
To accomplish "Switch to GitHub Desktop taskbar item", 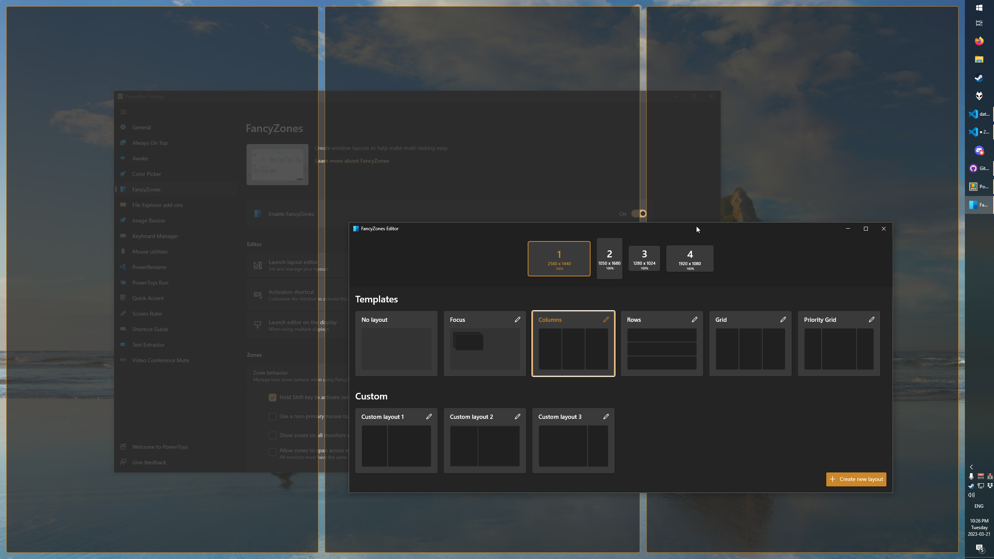I will [979, 168].
